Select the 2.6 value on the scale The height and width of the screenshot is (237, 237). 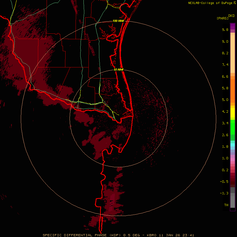click(x=225, y=135)
